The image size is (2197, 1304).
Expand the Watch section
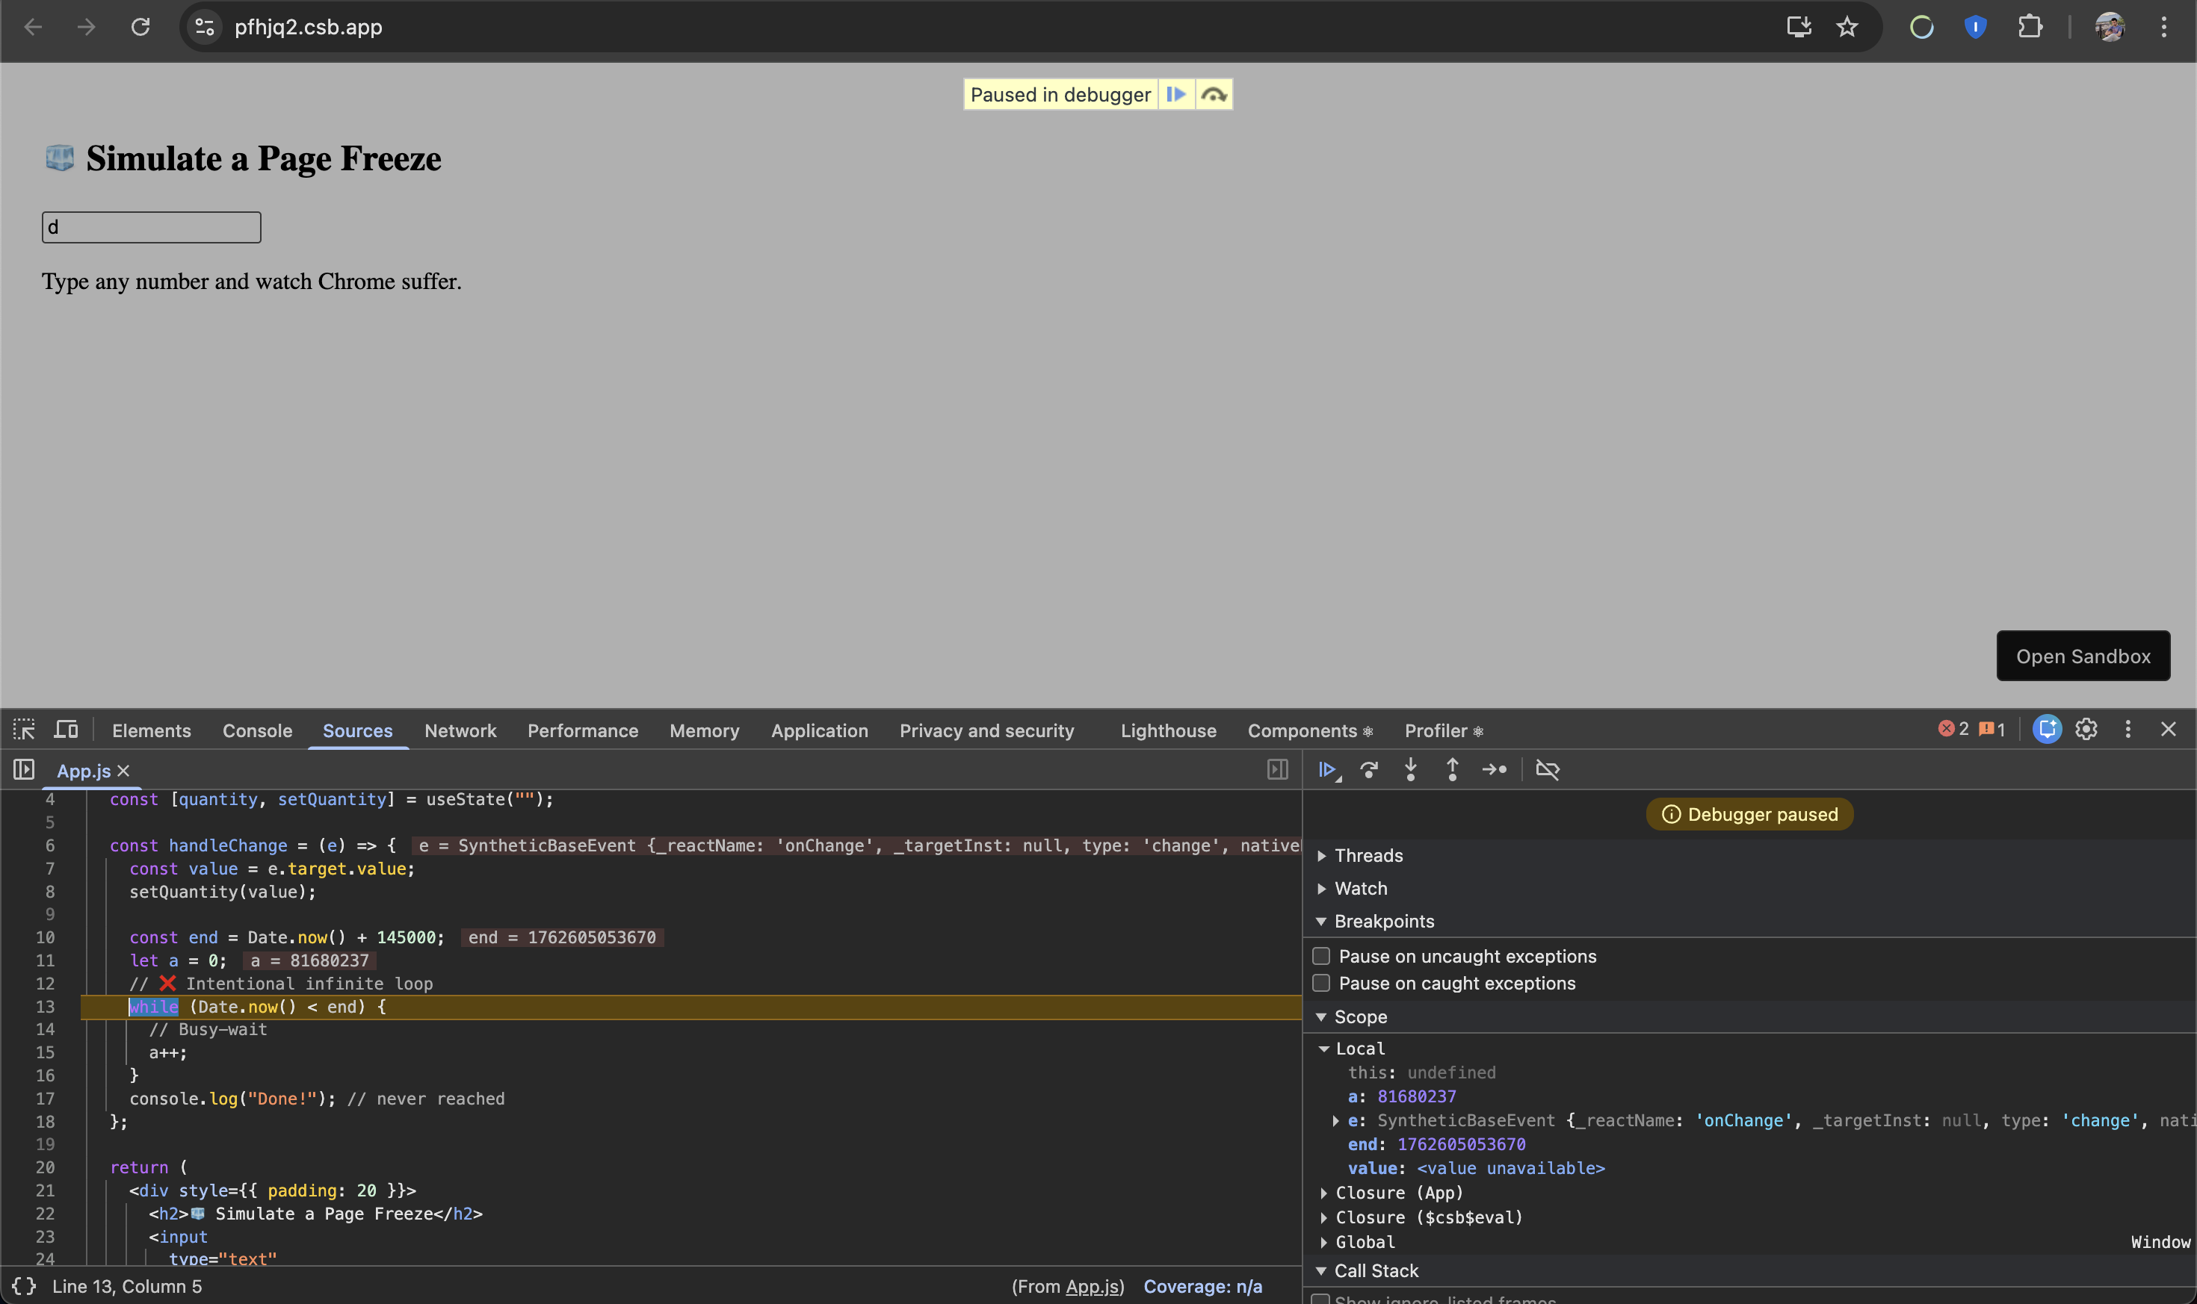pyautogui.click(x=1323, y=888)
